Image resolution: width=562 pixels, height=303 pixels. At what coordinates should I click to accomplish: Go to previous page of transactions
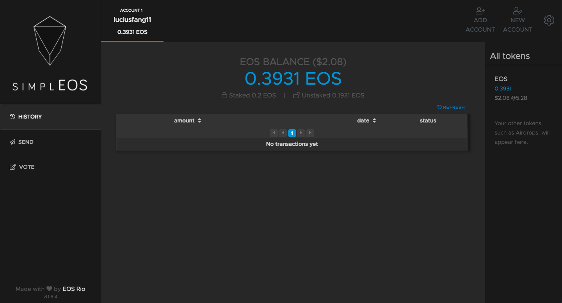[x=283, y=133]
